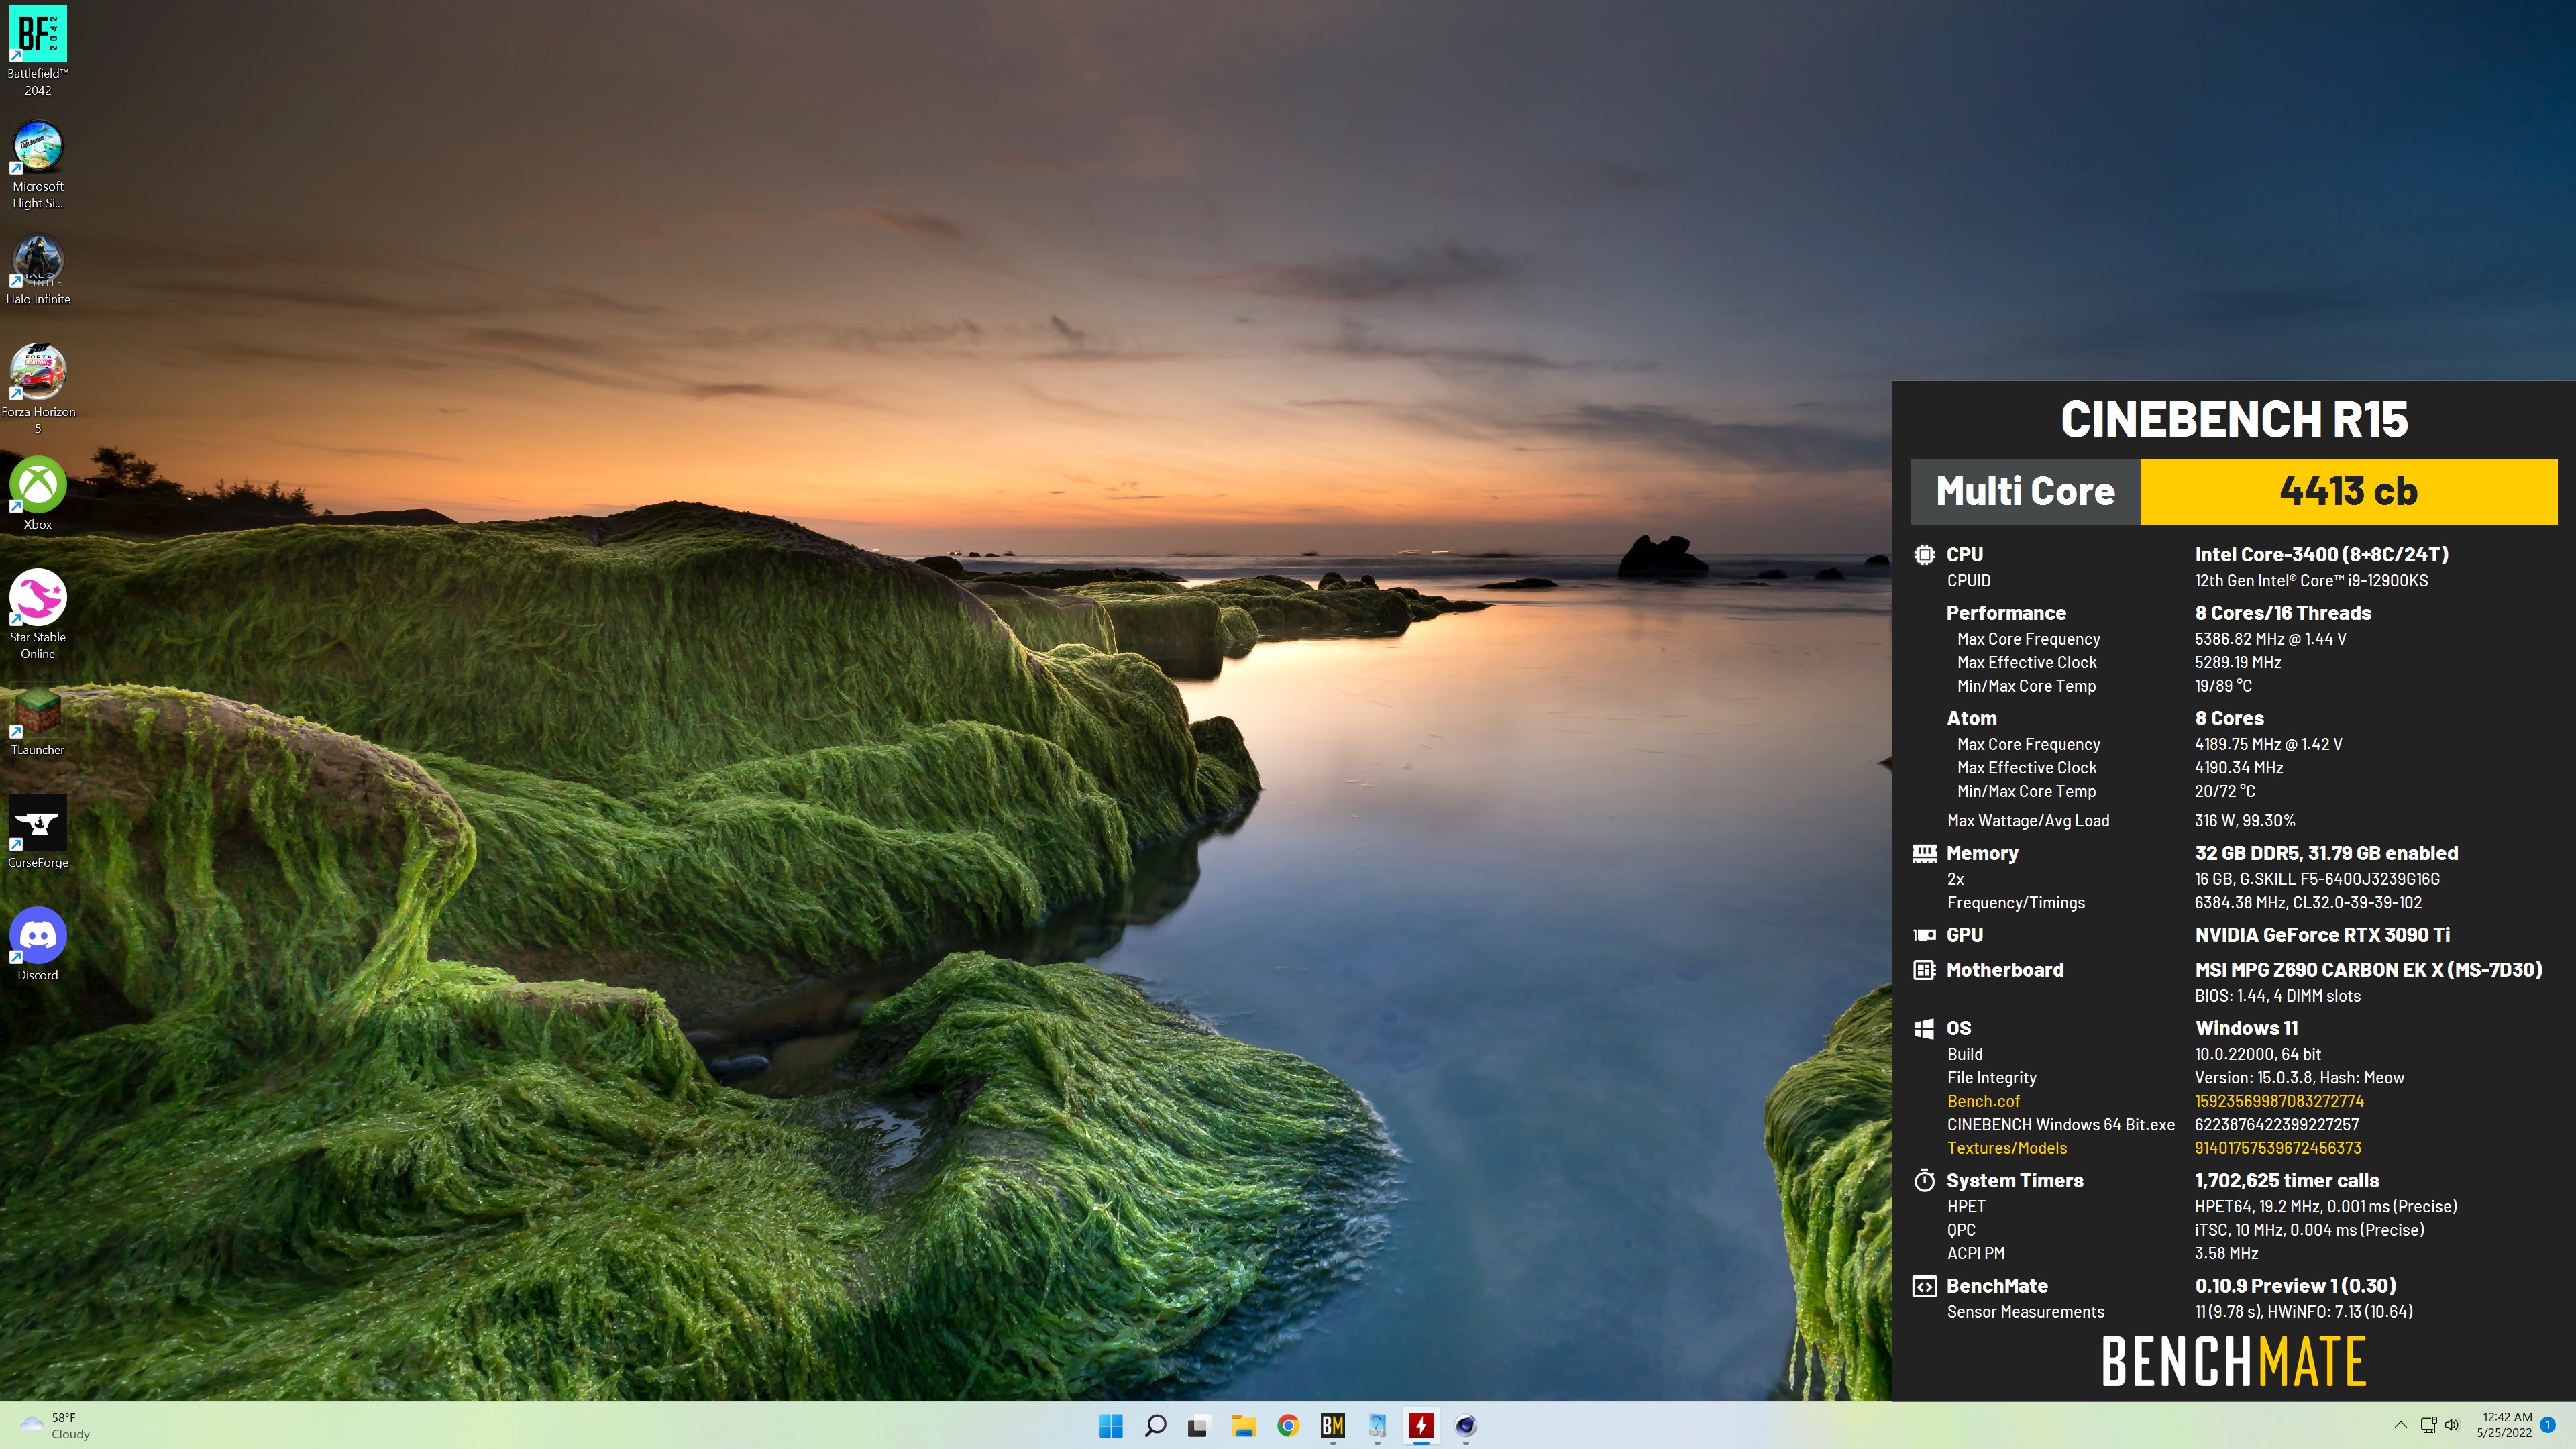Viewport: 2576px width, 1449px height.
Task: Open the notification badge showing 1
Action: (x=2548, y=1425)
